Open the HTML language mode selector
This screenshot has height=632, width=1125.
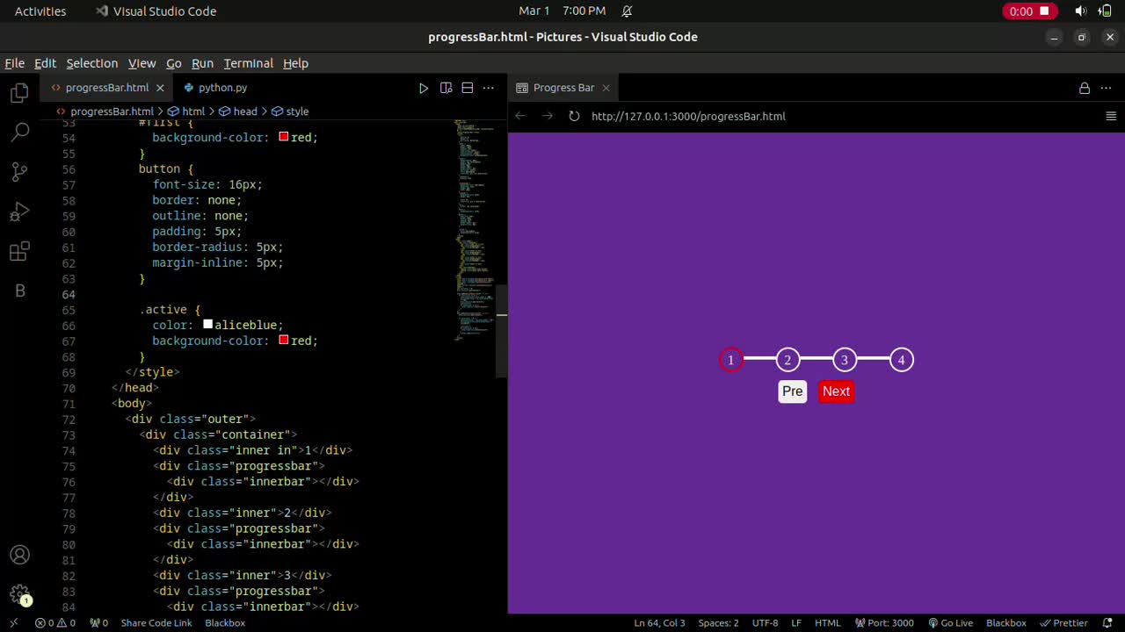tap(827, 623)
